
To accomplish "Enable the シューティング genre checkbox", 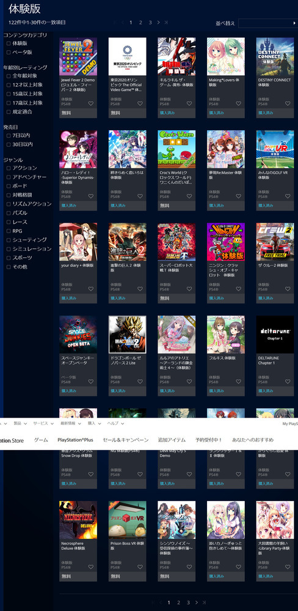I will [9, 240].
